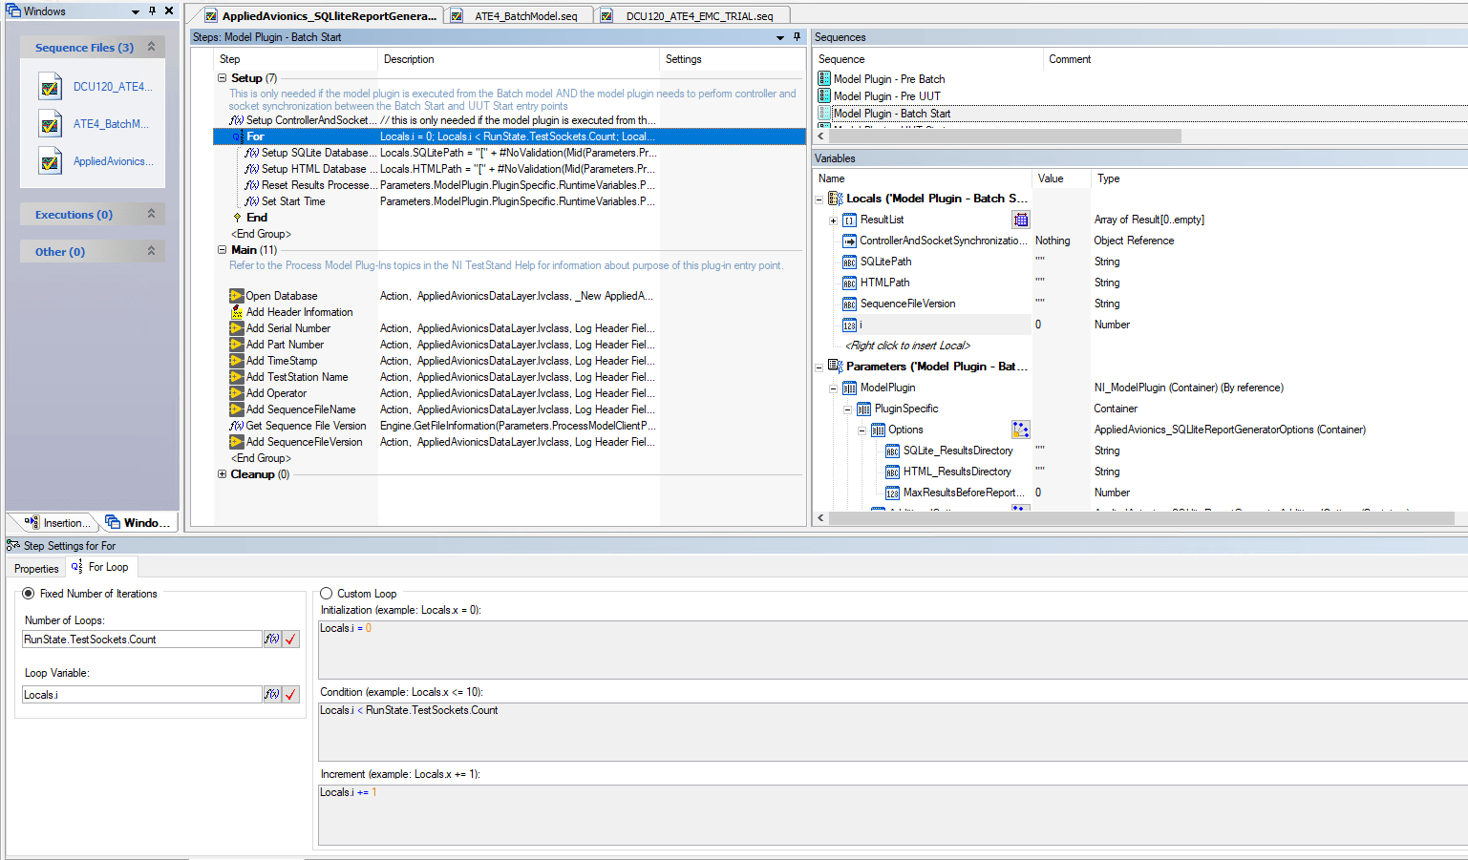Click the numeric variable i icon
The image size is (1468, 860).
tap(849, 325)
